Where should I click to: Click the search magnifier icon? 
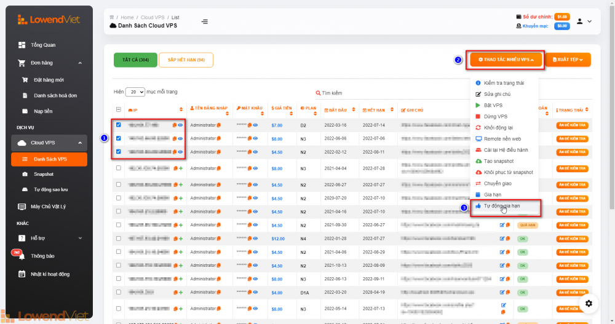click(x=318, y=93)
